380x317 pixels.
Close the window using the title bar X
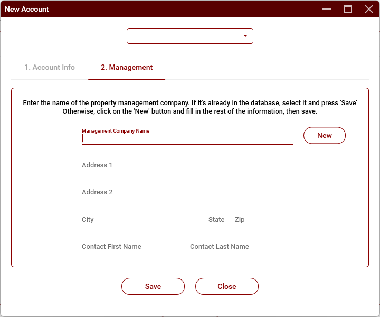[x=369, y=9]
